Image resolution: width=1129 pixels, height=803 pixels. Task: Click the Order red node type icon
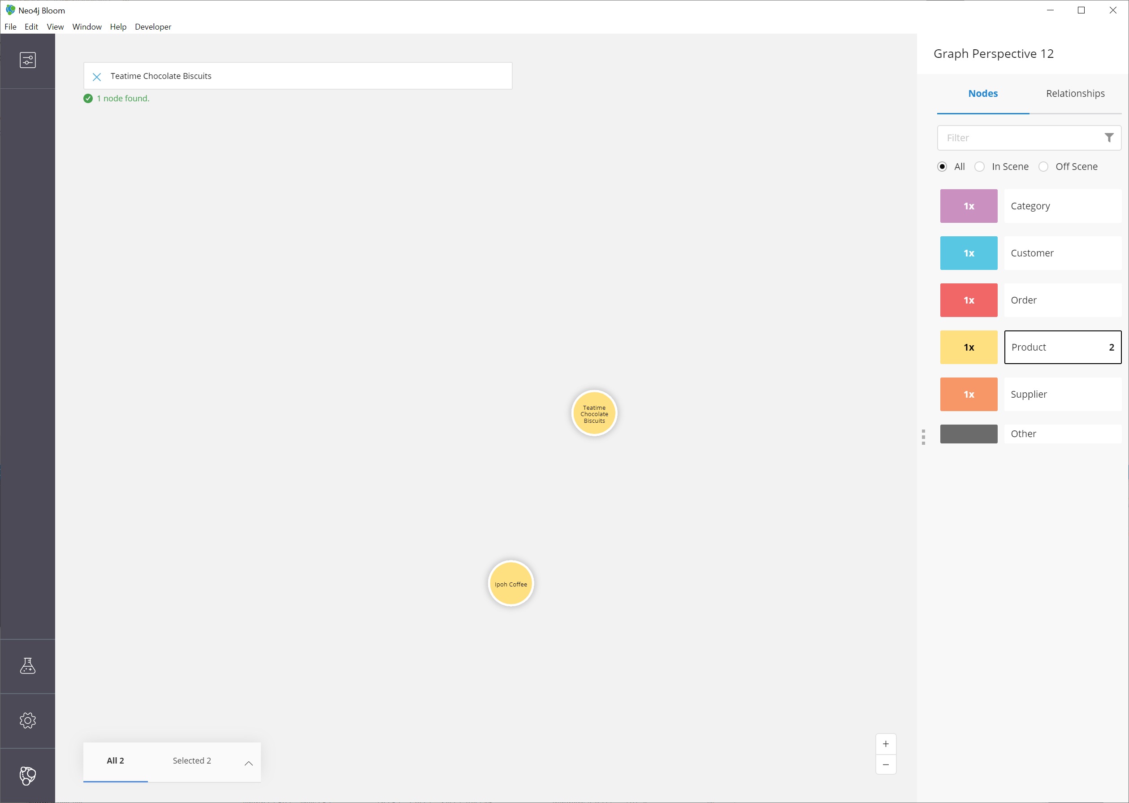click(x=969, y=299)
